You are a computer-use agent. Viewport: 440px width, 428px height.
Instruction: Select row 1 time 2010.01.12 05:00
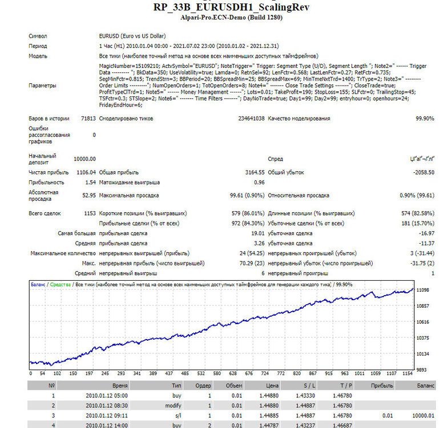click(107, 395)
